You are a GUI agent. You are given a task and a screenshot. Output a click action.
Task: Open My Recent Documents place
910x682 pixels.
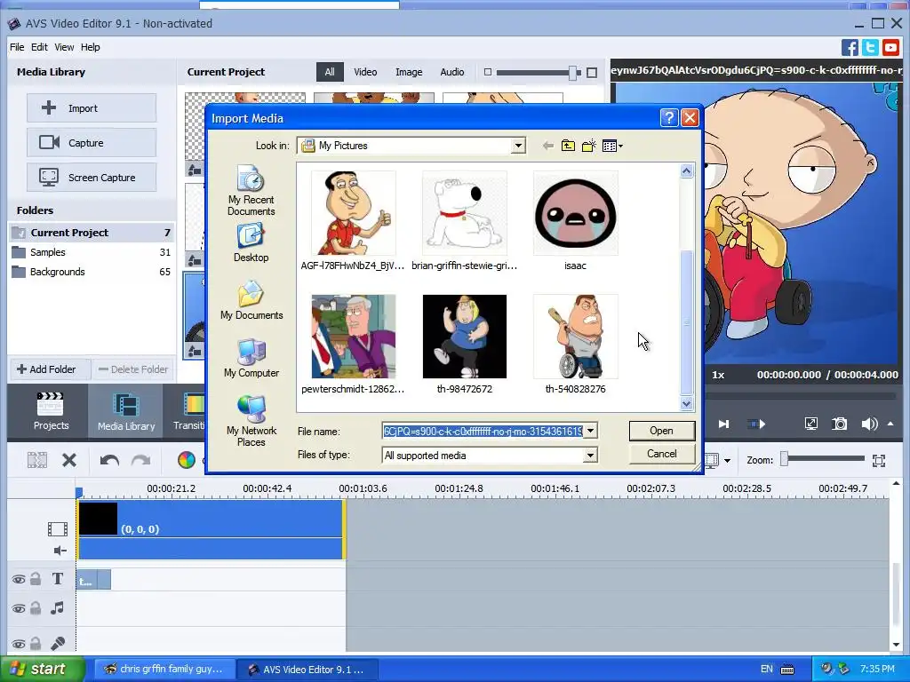(251, 190)
